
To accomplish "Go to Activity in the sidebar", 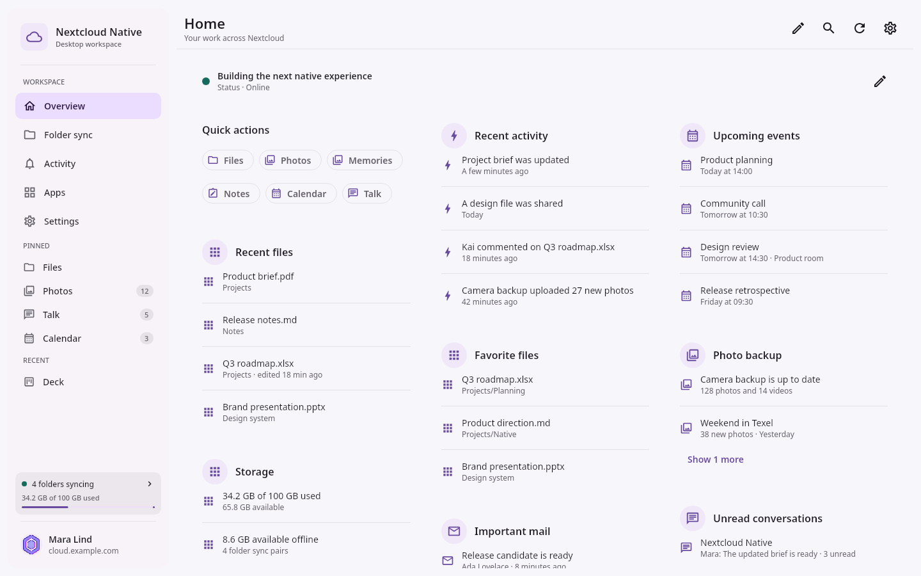I will click(x=88, y=164).
